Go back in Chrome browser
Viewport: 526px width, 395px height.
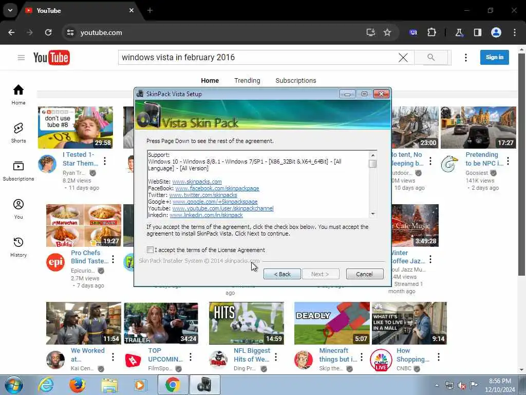(11, 32)
